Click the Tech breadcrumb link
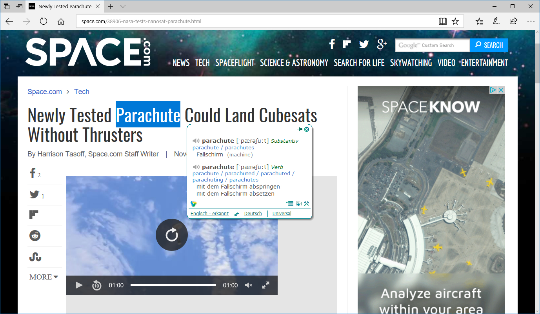 82,92
